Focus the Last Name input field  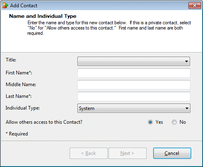pos(134,96)
